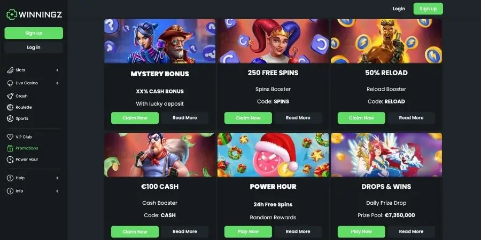Open the Crash rocket icon
This screenshot has width=481, height=240.
tap(10, 96)
